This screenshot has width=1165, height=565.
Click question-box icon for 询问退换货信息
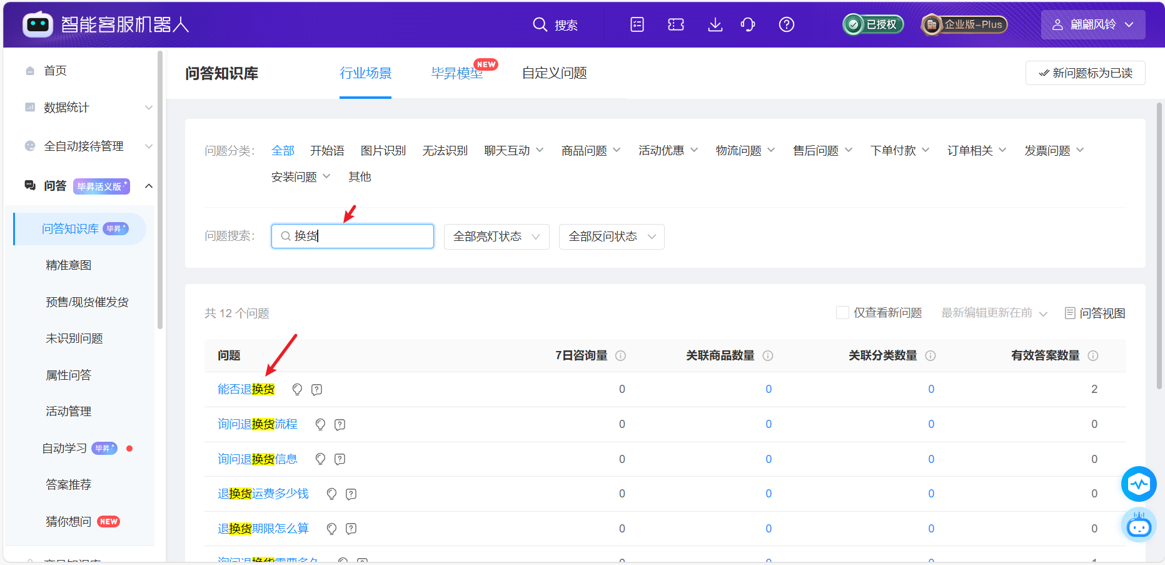340,459
